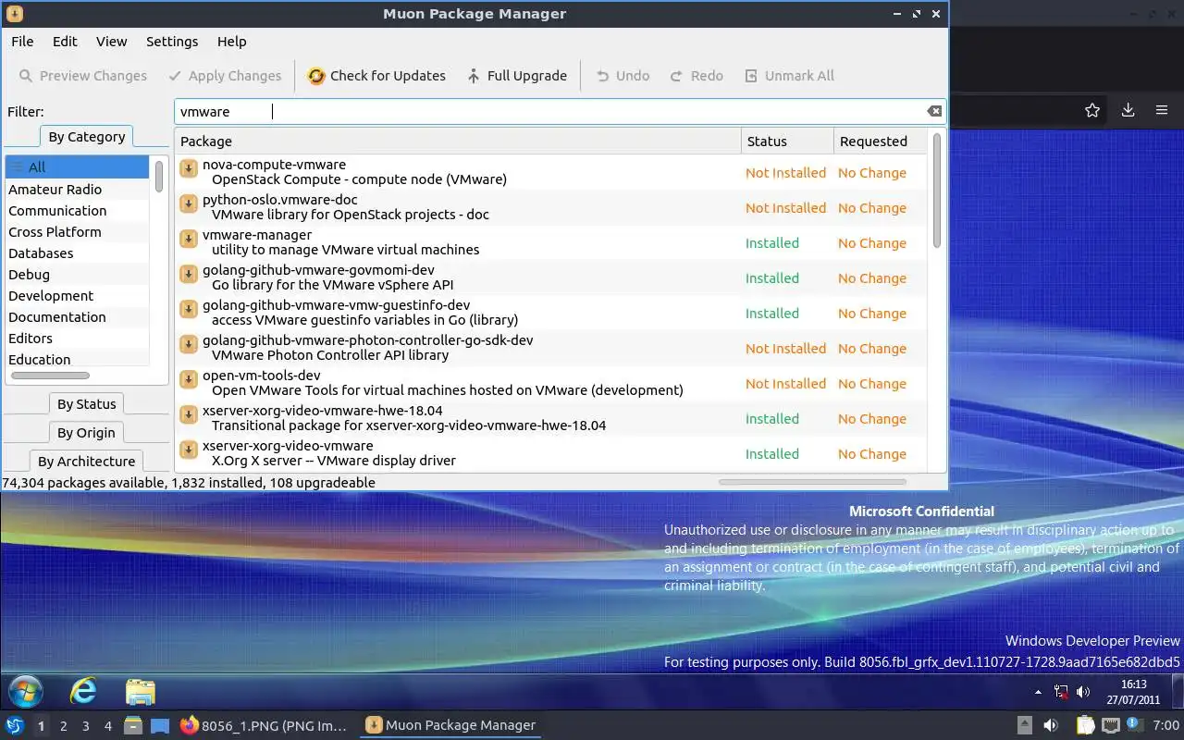Check for Updates via the toolbar
Screen dimensions: 1184x740
(376, 76)
